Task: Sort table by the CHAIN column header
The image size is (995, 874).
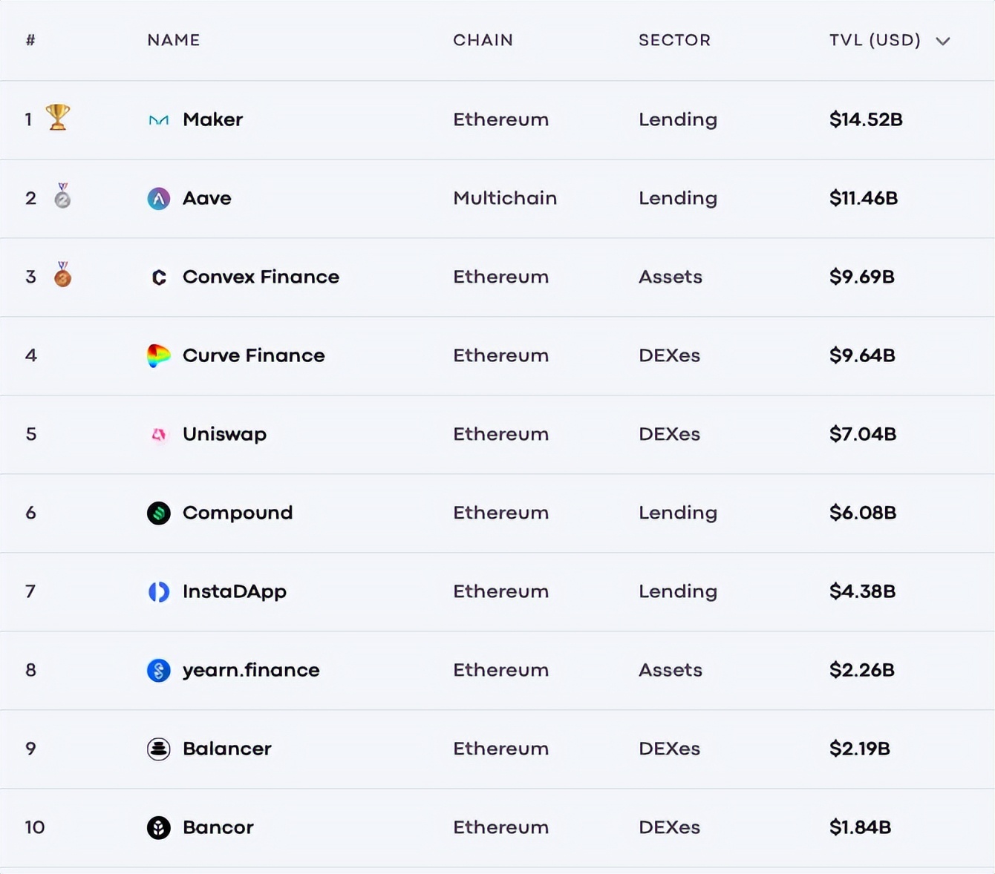Action: [483, 40]
